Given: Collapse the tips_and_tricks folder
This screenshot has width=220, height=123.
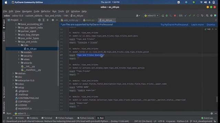Looking at the screenshot, I should [x=16, y=42].
